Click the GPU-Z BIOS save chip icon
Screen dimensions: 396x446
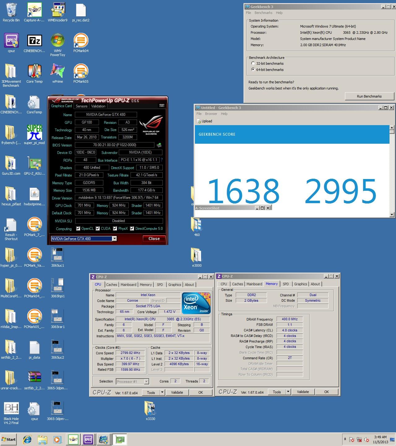159,145
